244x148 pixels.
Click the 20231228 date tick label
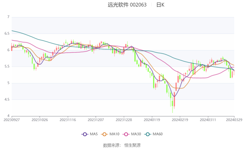124,119
